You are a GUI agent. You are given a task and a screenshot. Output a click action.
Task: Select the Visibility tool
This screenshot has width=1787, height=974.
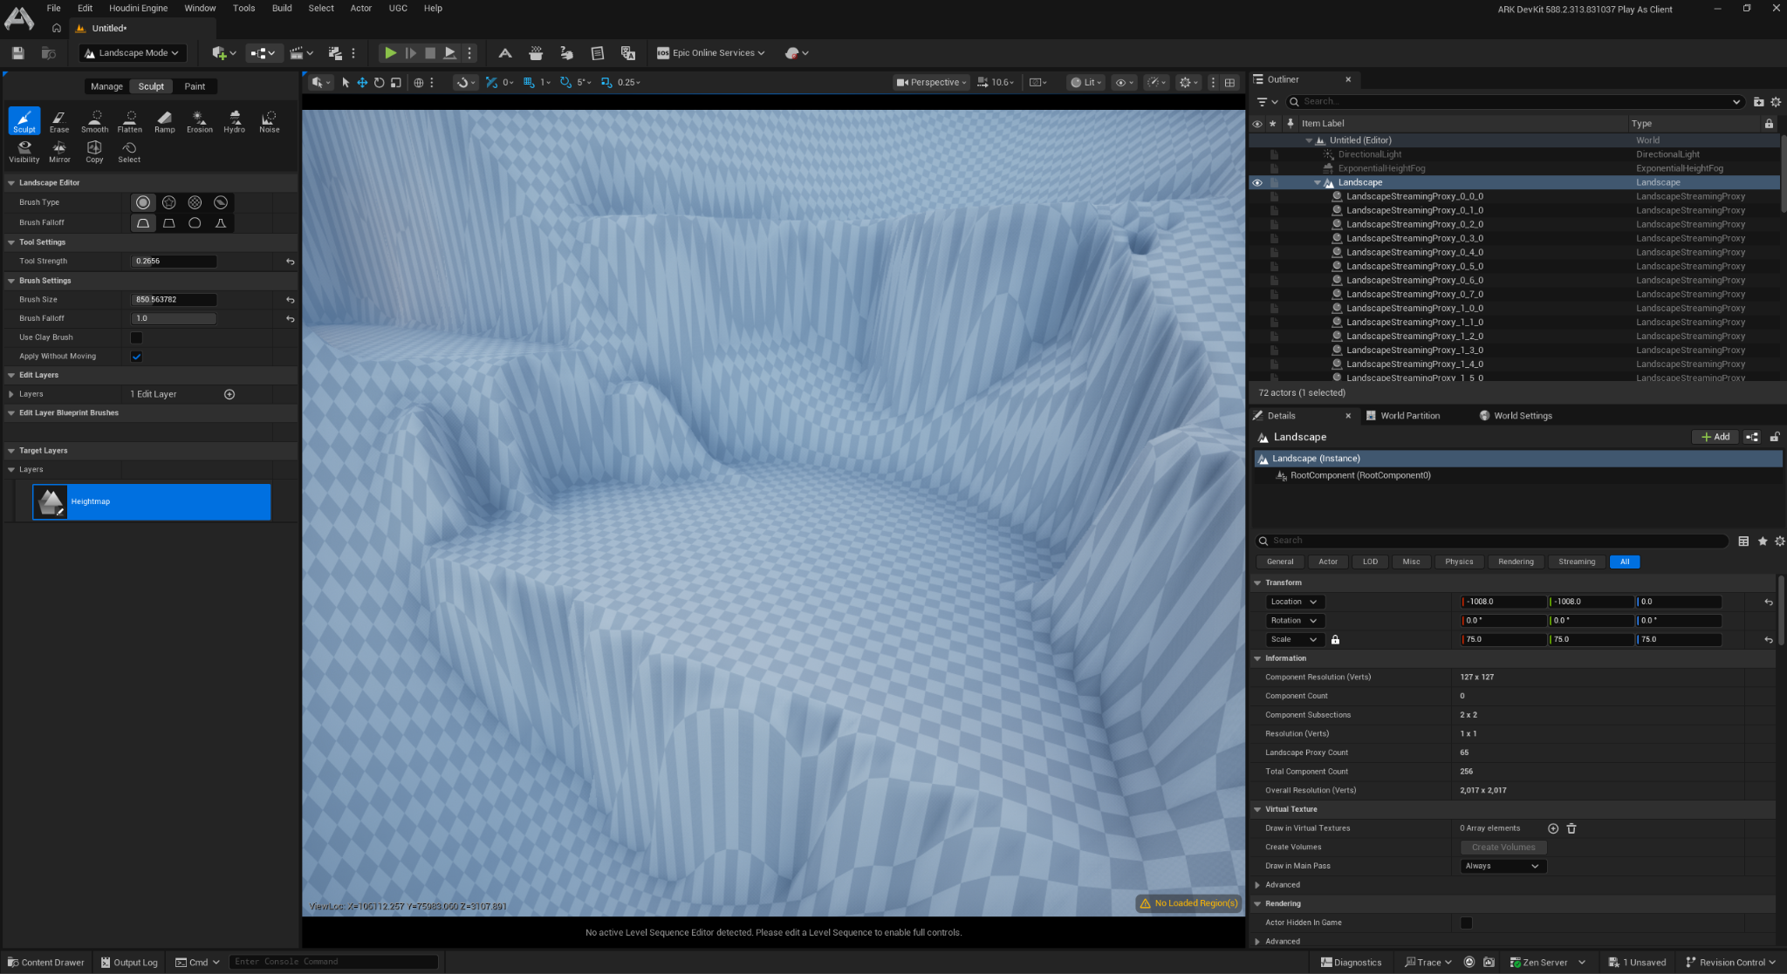coord(24,152)
